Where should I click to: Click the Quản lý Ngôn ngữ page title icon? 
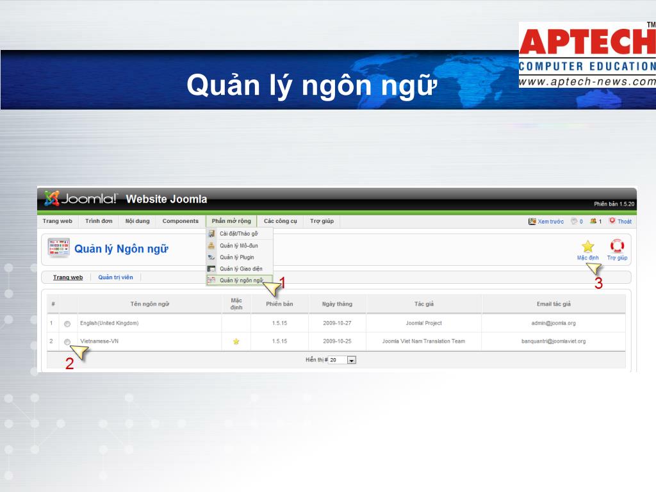(58, 248)
